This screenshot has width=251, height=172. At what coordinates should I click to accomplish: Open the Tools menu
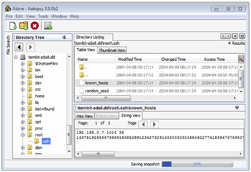[43, 16]
